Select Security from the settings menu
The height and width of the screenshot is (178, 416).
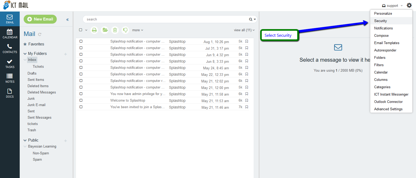pyautogui.click(x=380, y=21)
